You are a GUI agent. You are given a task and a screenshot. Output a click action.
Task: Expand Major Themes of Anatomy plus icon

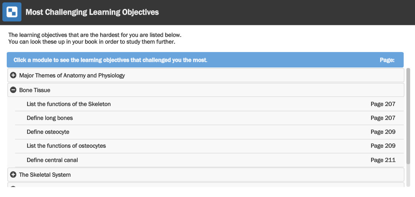(x=13, y=75)
